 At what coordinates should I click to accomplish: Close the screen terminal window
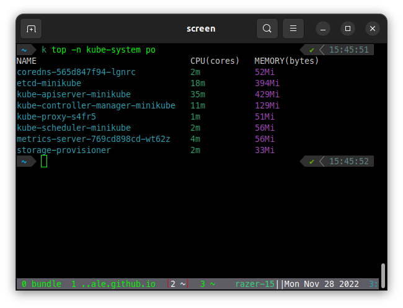372,29
